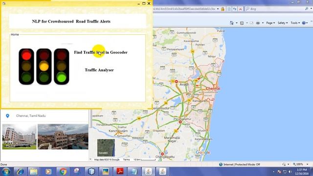Open the Traffic Analyser option
Viewport: 313px width, 176px height.
point(99,70)
